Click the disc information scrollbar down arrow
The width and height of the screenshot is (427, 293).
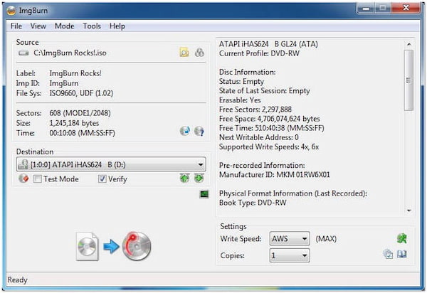pyautogui.click(x=408, y=211)
